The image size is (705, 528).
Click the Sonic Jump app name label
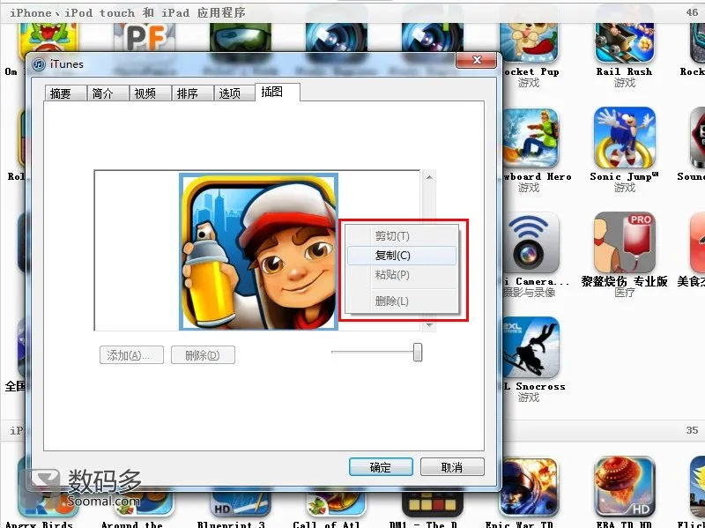624,177
